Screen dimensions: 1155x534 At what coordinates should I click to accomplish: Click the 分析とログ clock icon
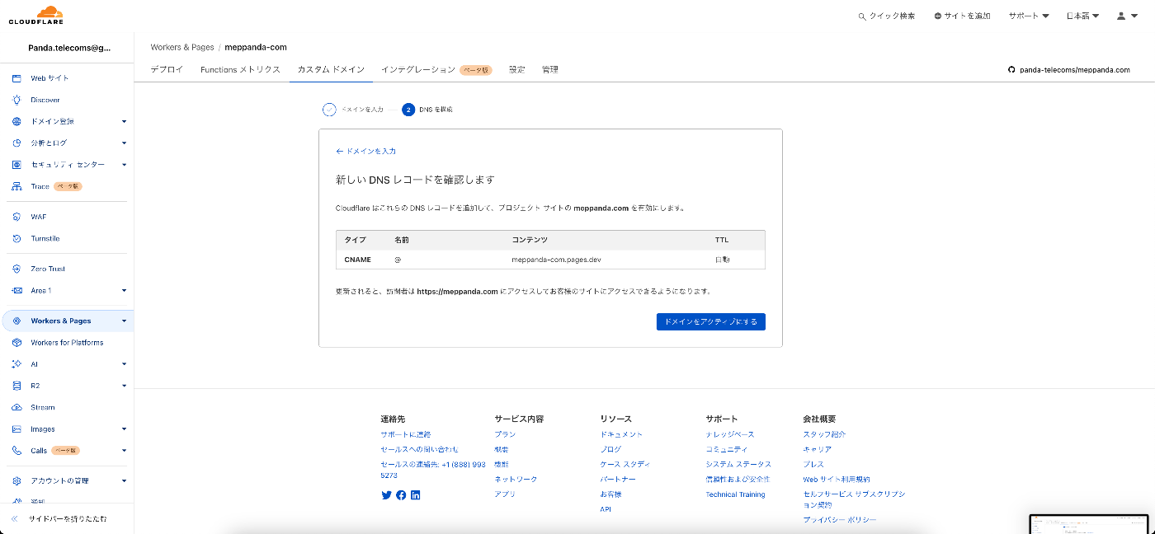pos(16,143)
